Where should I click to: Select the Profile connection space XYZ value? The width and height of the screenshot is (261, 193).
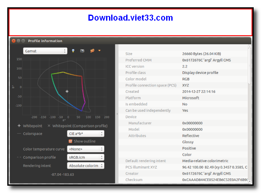click(x=185, y=86)
